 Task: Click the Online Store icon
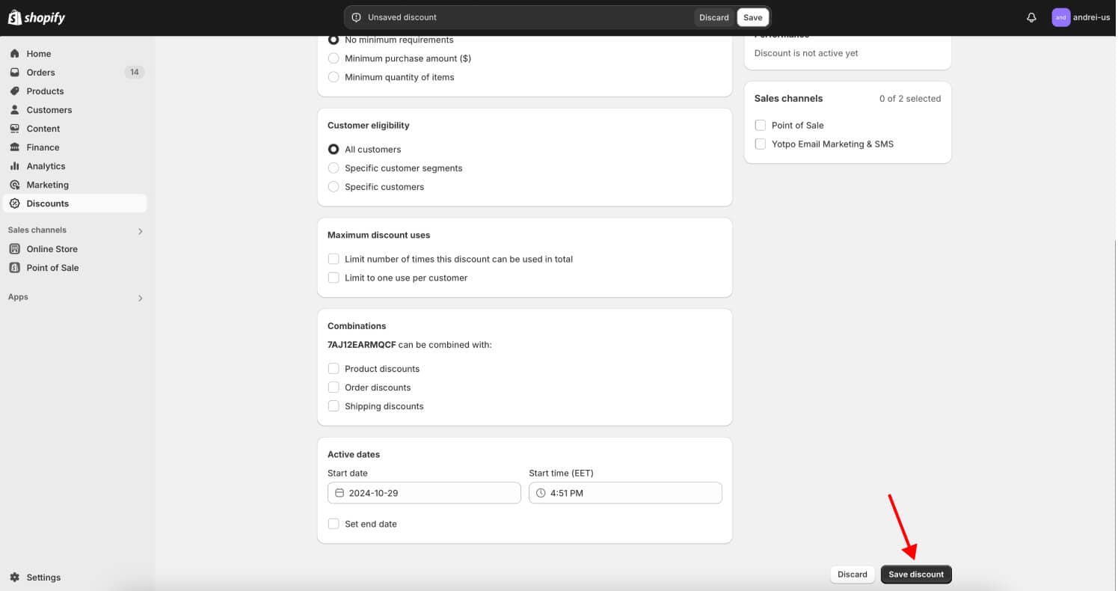point(14,249)
